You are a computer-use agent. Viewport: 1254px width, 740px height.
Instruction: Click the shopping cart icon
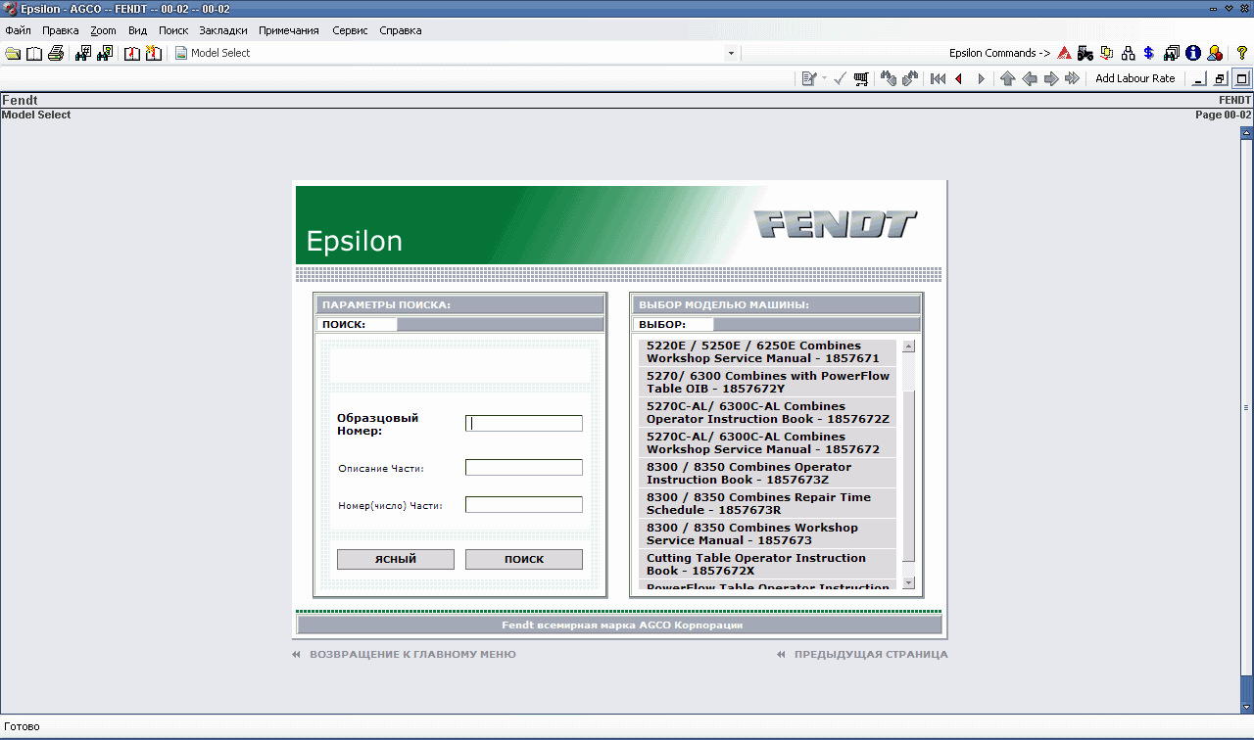click(861, 78)
